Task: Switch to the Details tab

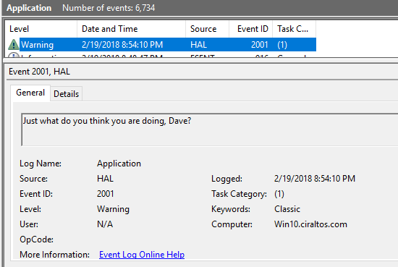Action: click(67, 94)
